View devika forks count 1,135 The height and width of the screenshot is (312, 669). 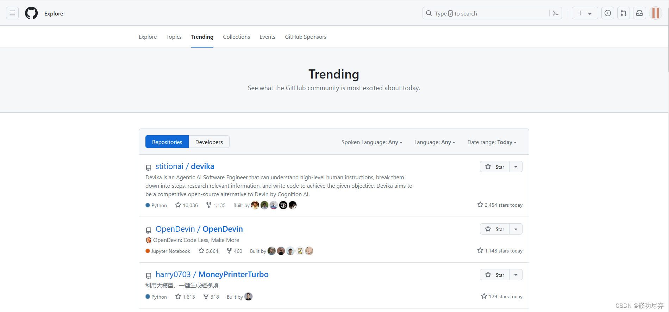point(216,205)
